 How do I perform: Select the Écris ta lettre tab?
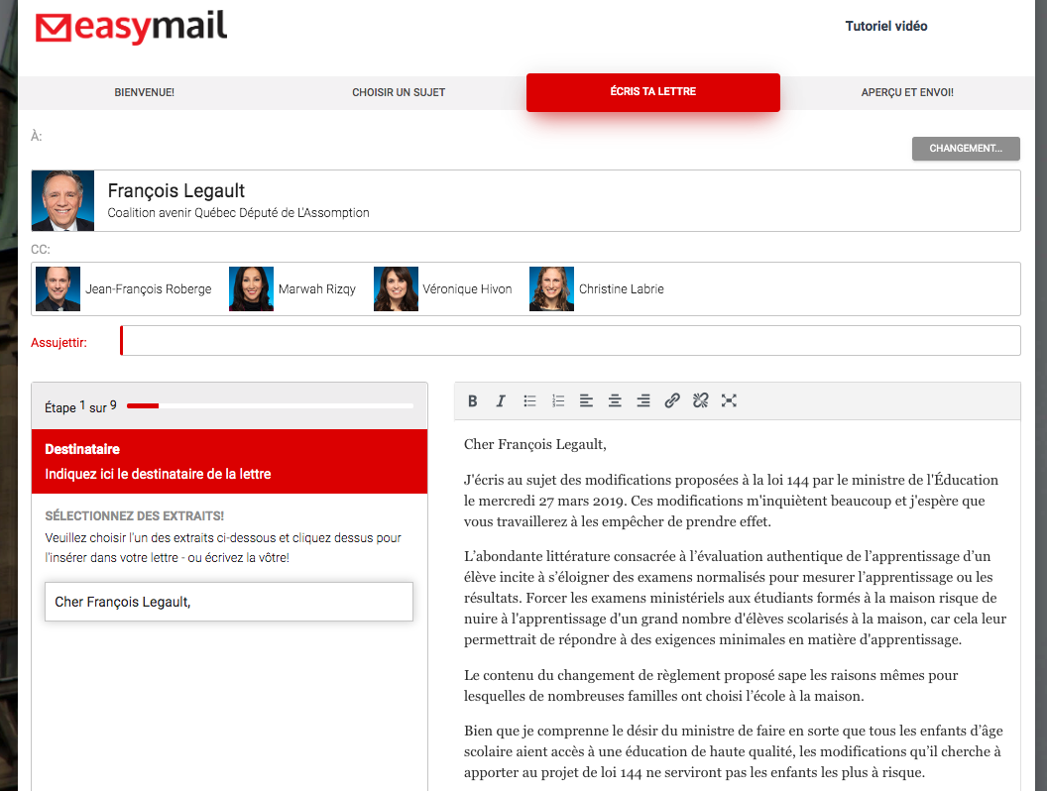652,92
